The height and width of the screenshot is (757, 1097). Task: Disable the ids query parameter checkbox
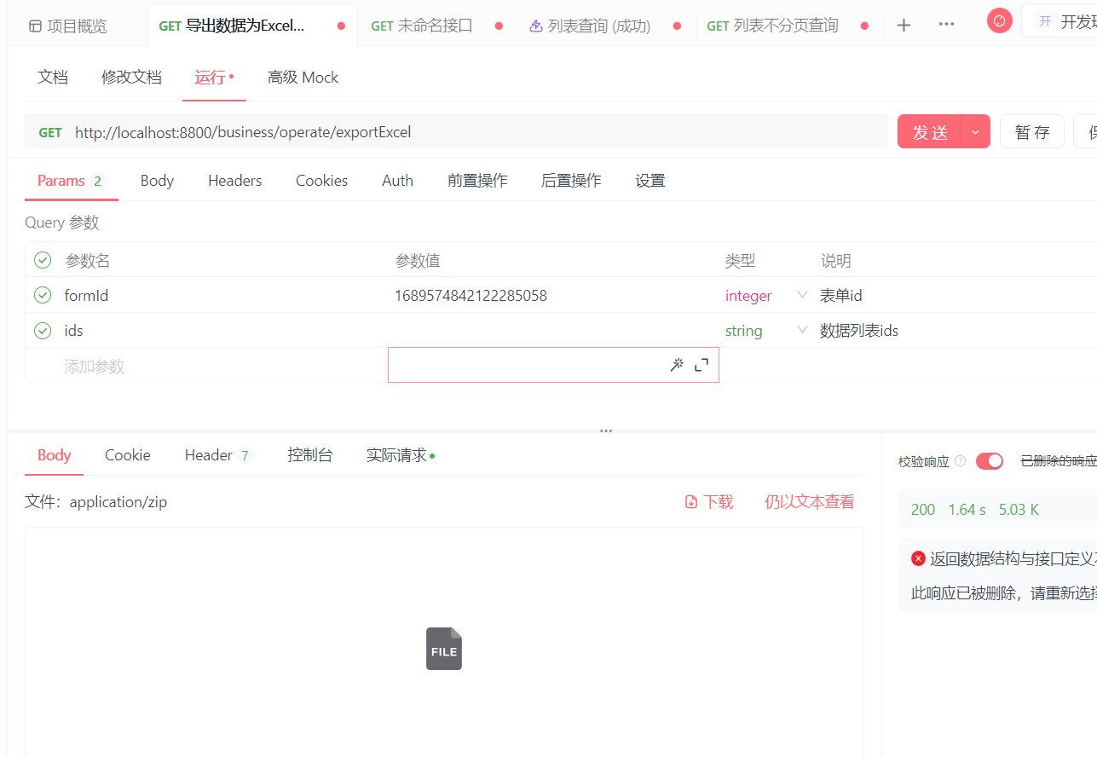(x=42, y=330)
